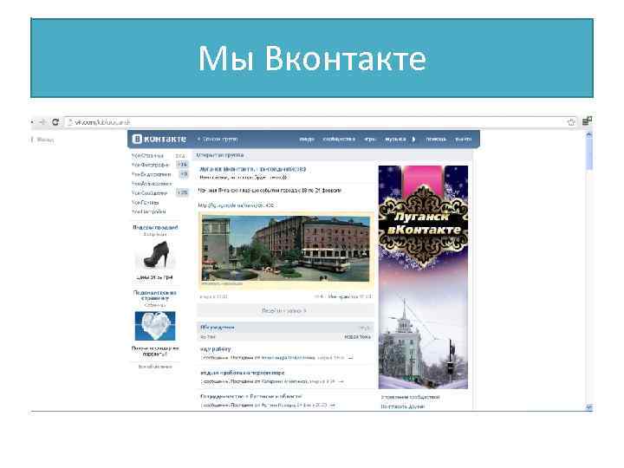Click 'Новая тема' to start a topic
Screen dimensions: 624x468
[x=357, y=337]
